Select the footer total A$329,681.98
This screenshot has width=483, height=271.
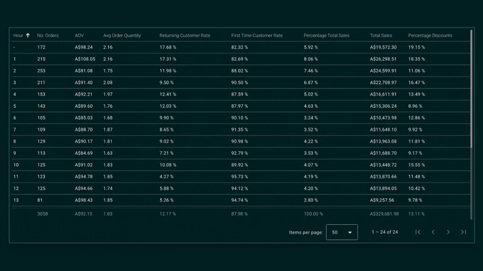[x=385, y=214]
